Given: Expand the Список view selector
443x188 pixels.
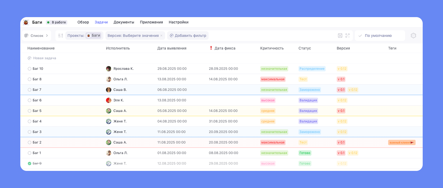Looking at the screenshot, I should tap(37, 36).
